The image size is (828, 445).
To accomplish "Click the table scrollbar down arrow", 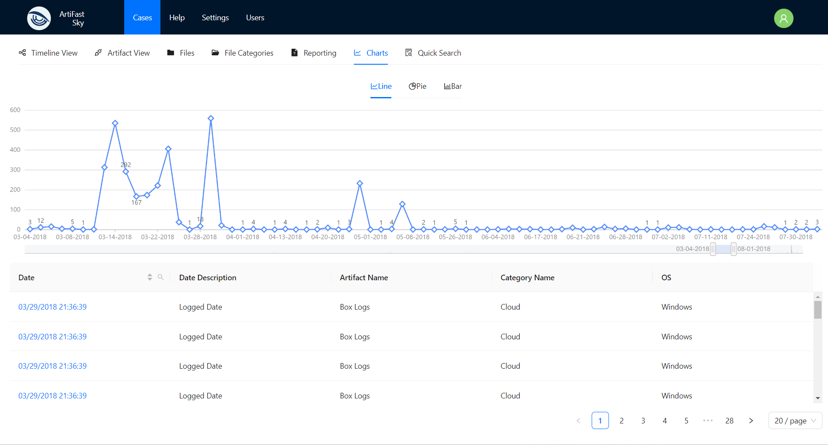I will [818, 398].
